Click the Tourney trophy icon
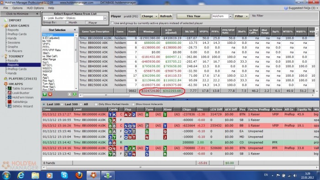This screenshot has width=320, height=180. coord(5,56)
